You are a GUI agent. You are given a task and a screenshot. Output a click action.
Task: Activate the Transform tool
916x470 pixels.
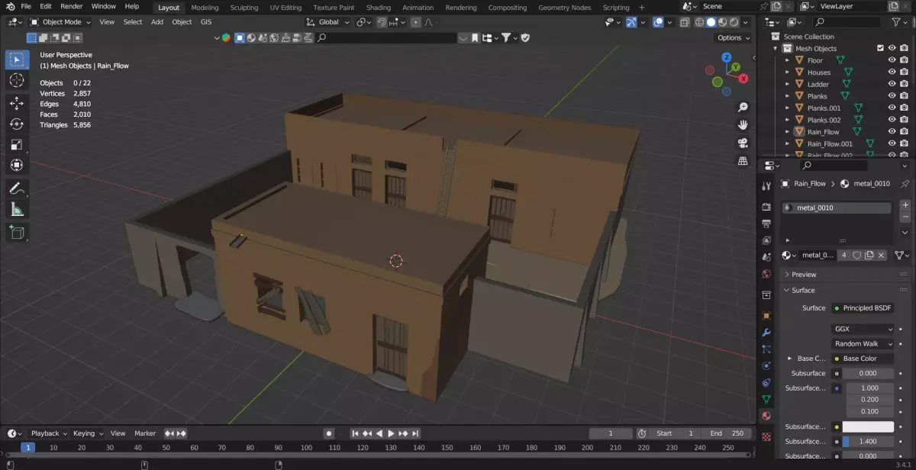17,165
